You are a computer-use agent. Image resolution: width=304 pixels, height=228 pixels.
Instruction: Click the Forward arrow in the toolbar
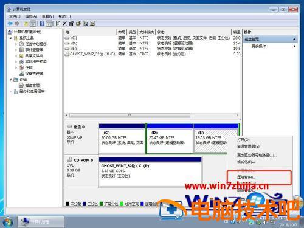[x=17, y=24]
